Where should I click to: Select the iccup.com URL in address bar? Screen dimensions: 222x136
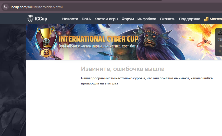click(x=37, y=7)
